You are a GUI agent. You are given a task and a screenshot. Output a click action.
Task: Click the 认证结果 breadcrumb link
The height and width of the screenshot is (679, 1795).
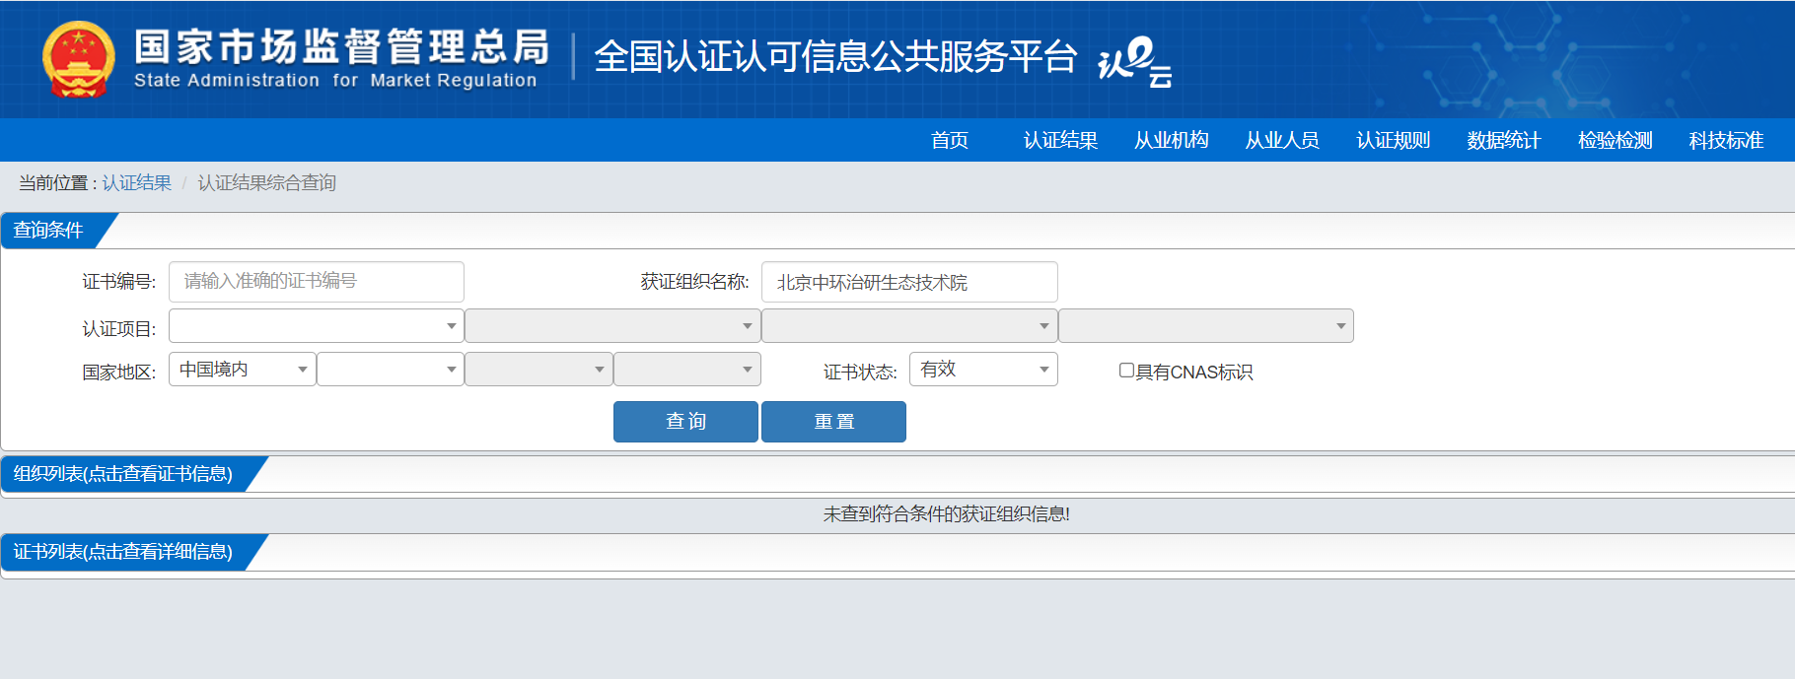pyautogui.click(x=136, y=182)
